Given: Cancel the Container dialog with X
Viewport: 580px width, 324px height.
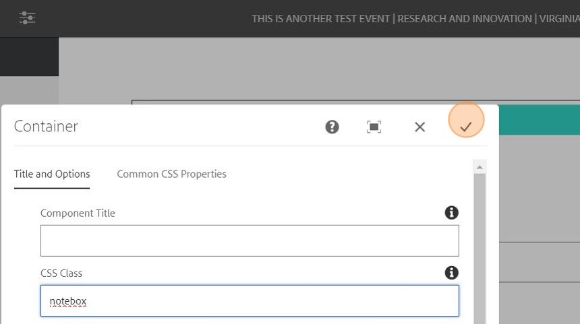Looking at the screenshot, I should [x=419, y=127].
